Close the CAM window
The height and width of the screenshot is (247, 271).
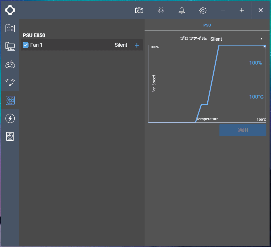click(x=260, y=10)
